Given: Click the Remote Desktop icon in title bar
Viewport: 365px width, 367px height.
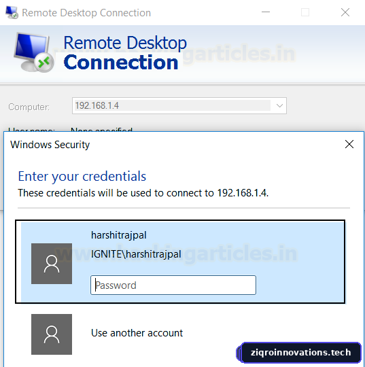Looking at the screenshot, I should tap(12, 13).
